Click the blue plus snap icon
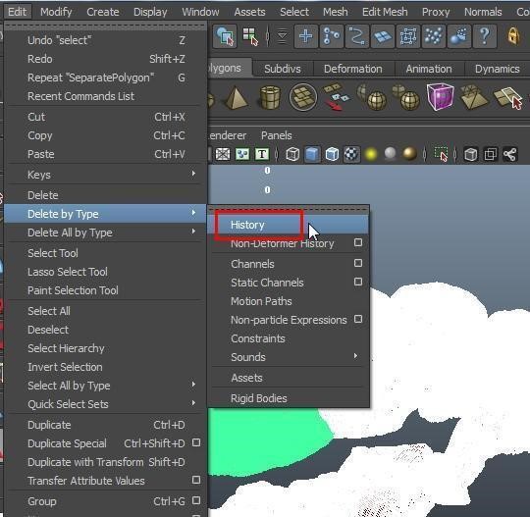 pos(306,36)
